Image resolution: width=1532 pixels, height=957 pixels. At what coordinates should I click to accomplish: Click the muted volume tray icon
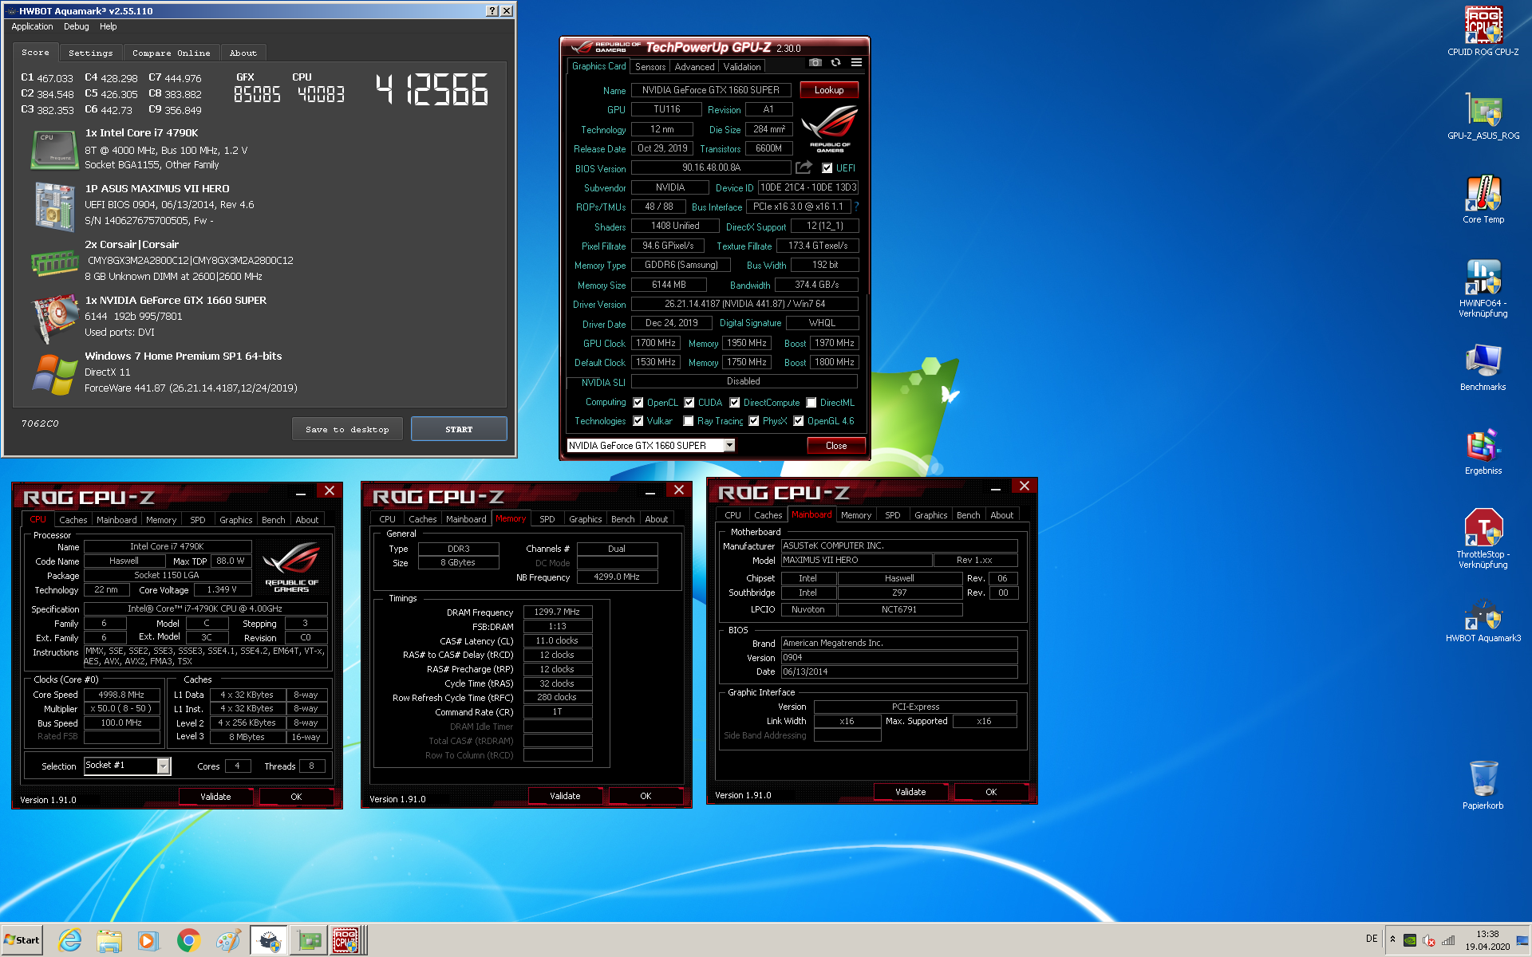coord(1429,939)
